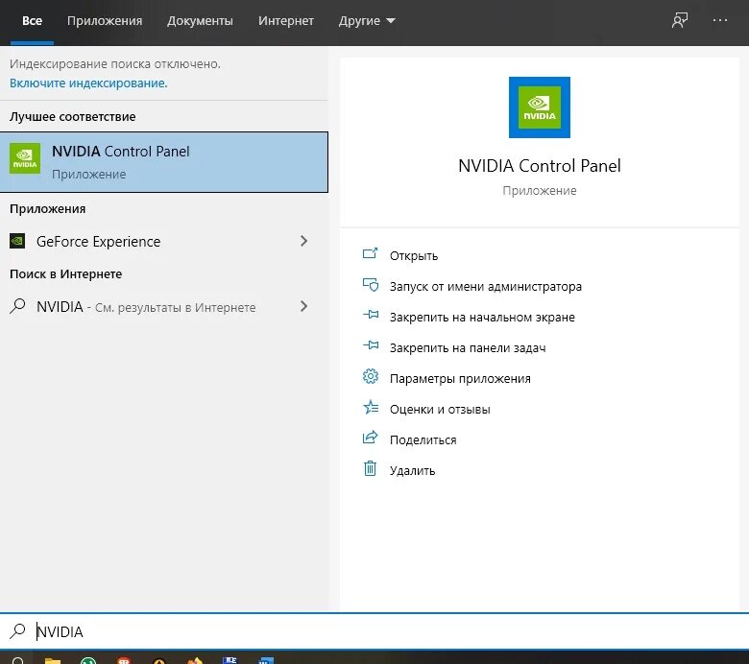The width and height of the screenshot is (749, 664).
Task: Select the Документы tab
Action: coord(200,21)
